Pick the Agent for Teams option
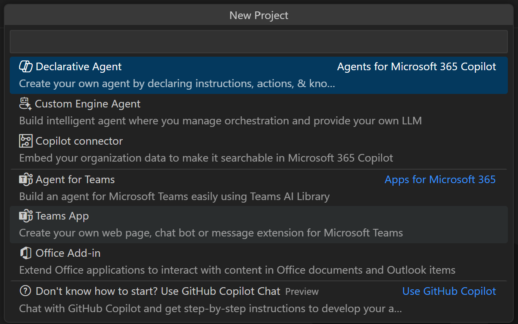518x324 pixels. point(75,180)
